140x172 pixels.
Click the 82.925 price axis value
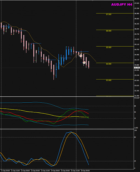pyautogui.click(x=137, y=80)
